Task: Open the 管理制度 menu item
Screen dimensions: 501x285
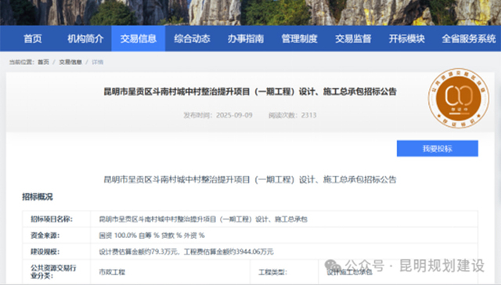Action: click(x=299, y=38)
